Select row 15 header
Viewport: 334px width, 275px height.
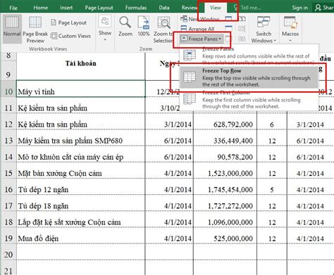tap(8, 173)
